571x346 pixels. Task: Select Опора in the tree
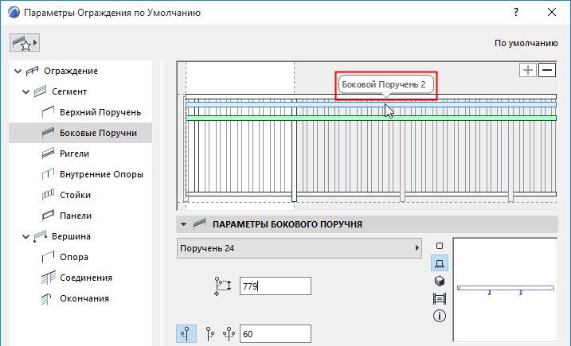[74, 257]
